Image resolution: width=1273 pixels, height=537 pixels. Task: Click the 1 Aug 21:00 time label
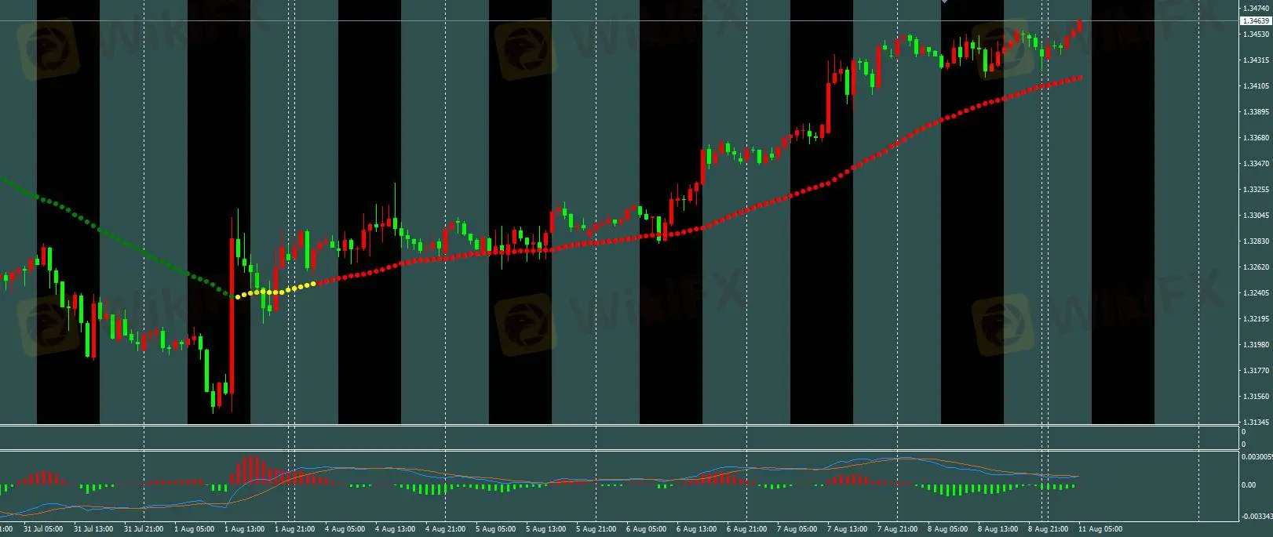[x=294, y=529]
